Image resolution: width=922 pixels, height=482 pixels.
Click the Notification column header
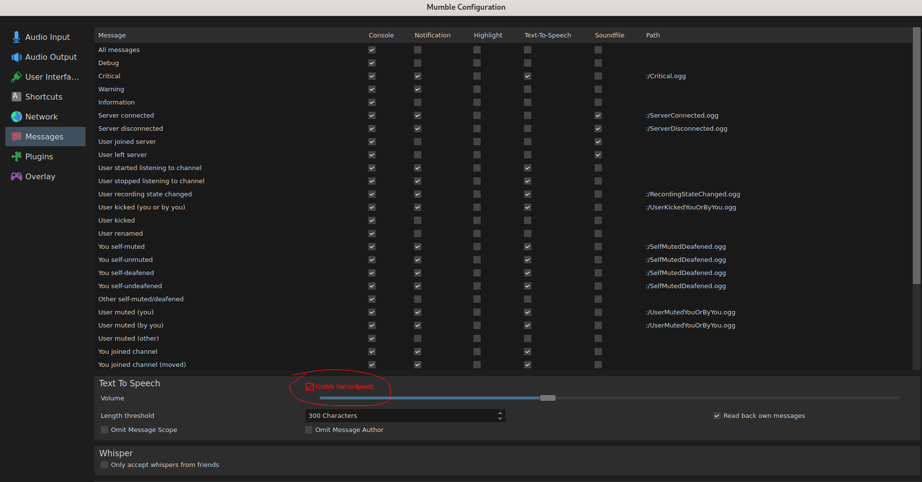[x=433, y=35]
